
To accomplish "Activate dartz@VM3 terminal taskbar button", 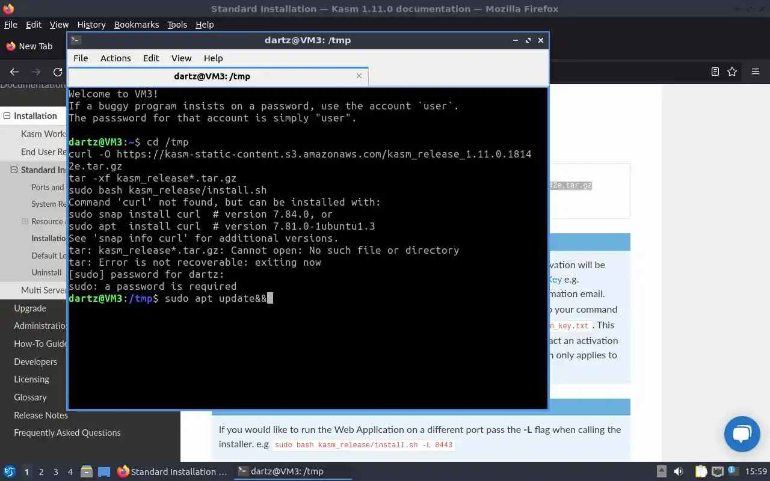I will 293,472.
